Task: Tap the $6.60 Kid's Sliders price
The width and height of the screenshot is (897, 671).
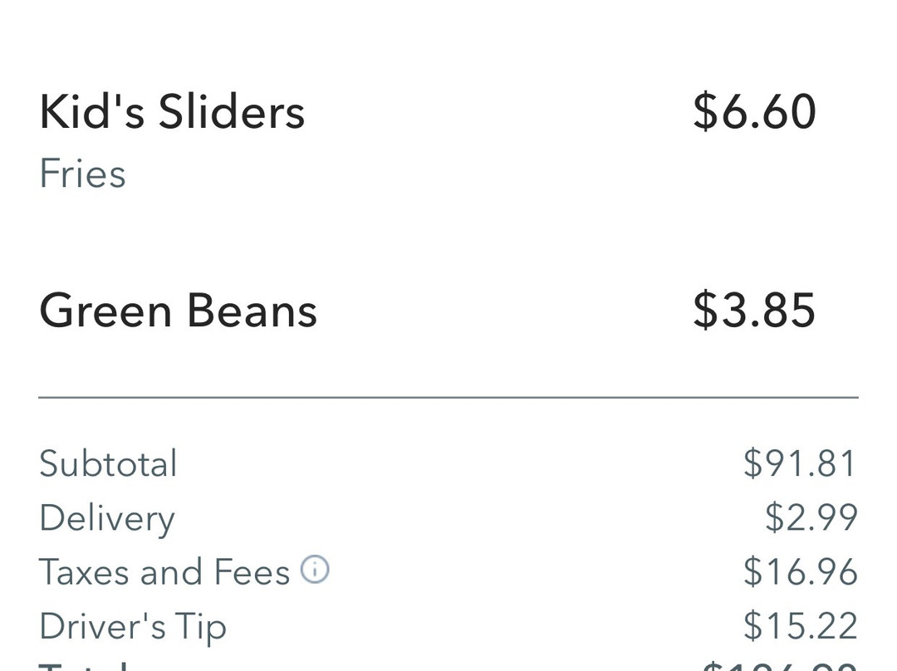Action: [754, 111]
